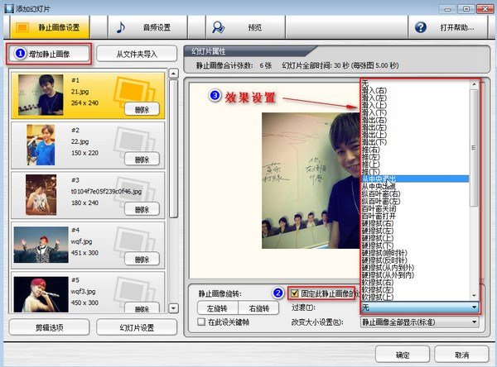
Task: Click image list scroll down arrow
Action: click(173, 308)
